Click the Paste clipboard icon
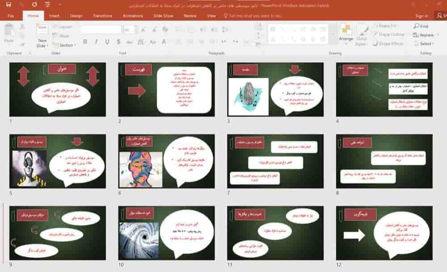 (x=9, y=30)
